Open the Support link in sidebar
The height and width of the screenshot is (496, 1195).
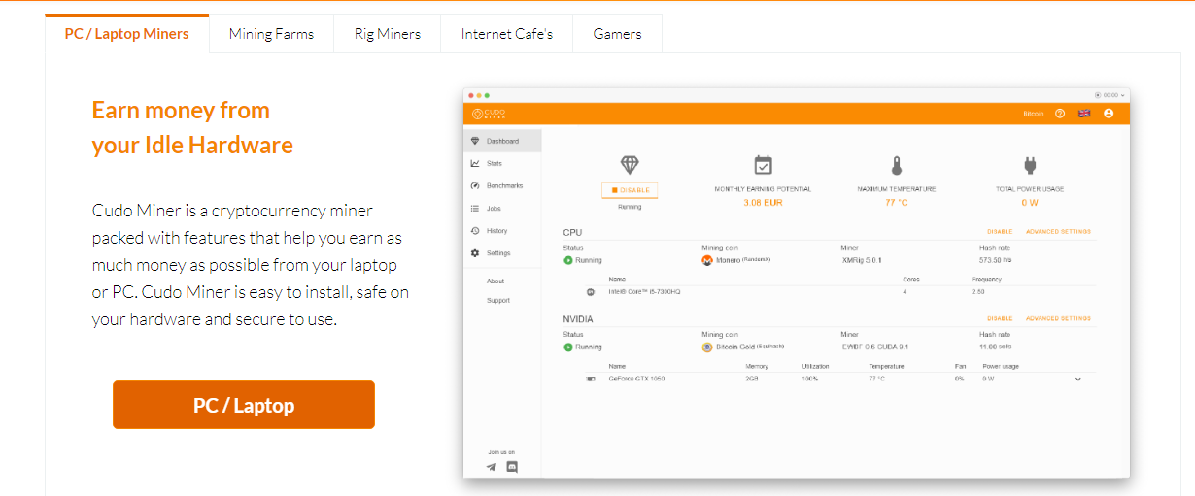click(x=498, y=300)
